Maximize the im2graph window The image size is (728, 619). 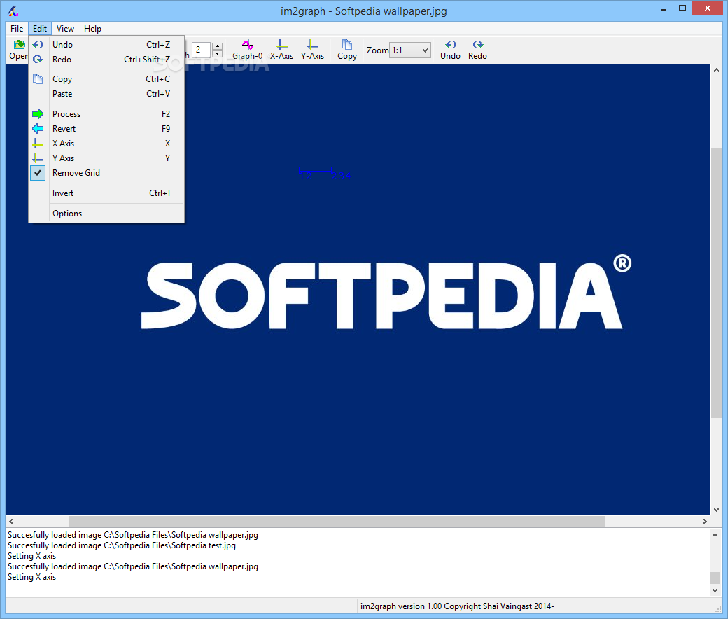pos(682,8)
